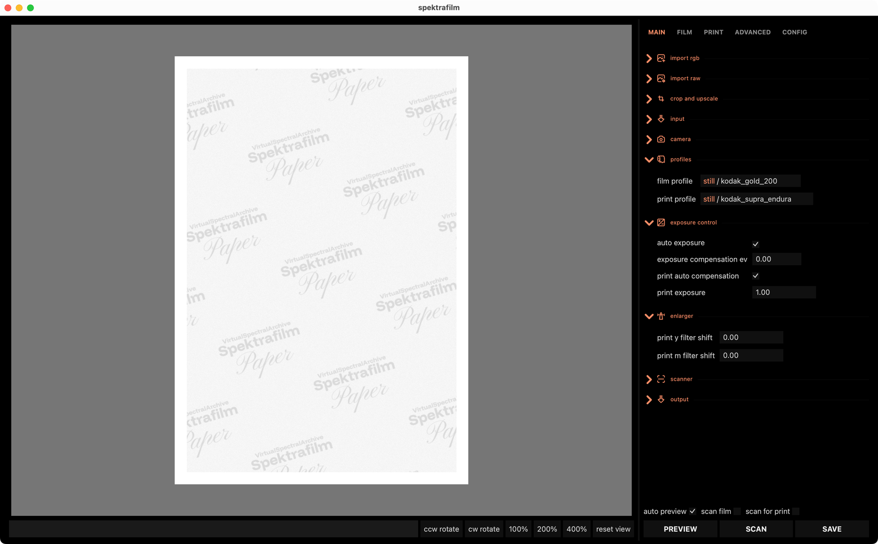Expand the import raw section
The height and width of the screenshot is (544, 878).
(649, 79)
